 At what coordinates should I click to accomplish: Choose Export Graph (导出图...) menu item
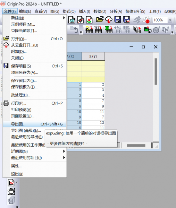pyautogui.click(x=34, y=124)
